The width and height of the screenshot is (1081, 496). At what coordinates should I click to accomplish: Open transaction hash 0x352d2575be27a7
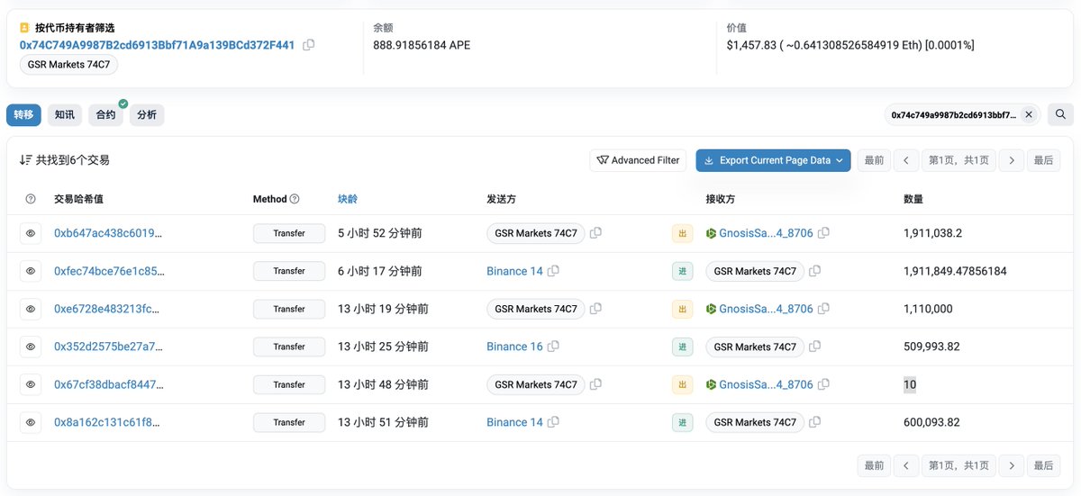(x=109, y=347)
